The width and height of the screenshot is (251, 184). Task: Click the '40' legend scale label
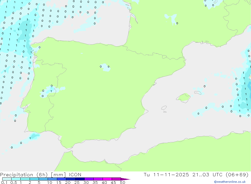(104, 182)
